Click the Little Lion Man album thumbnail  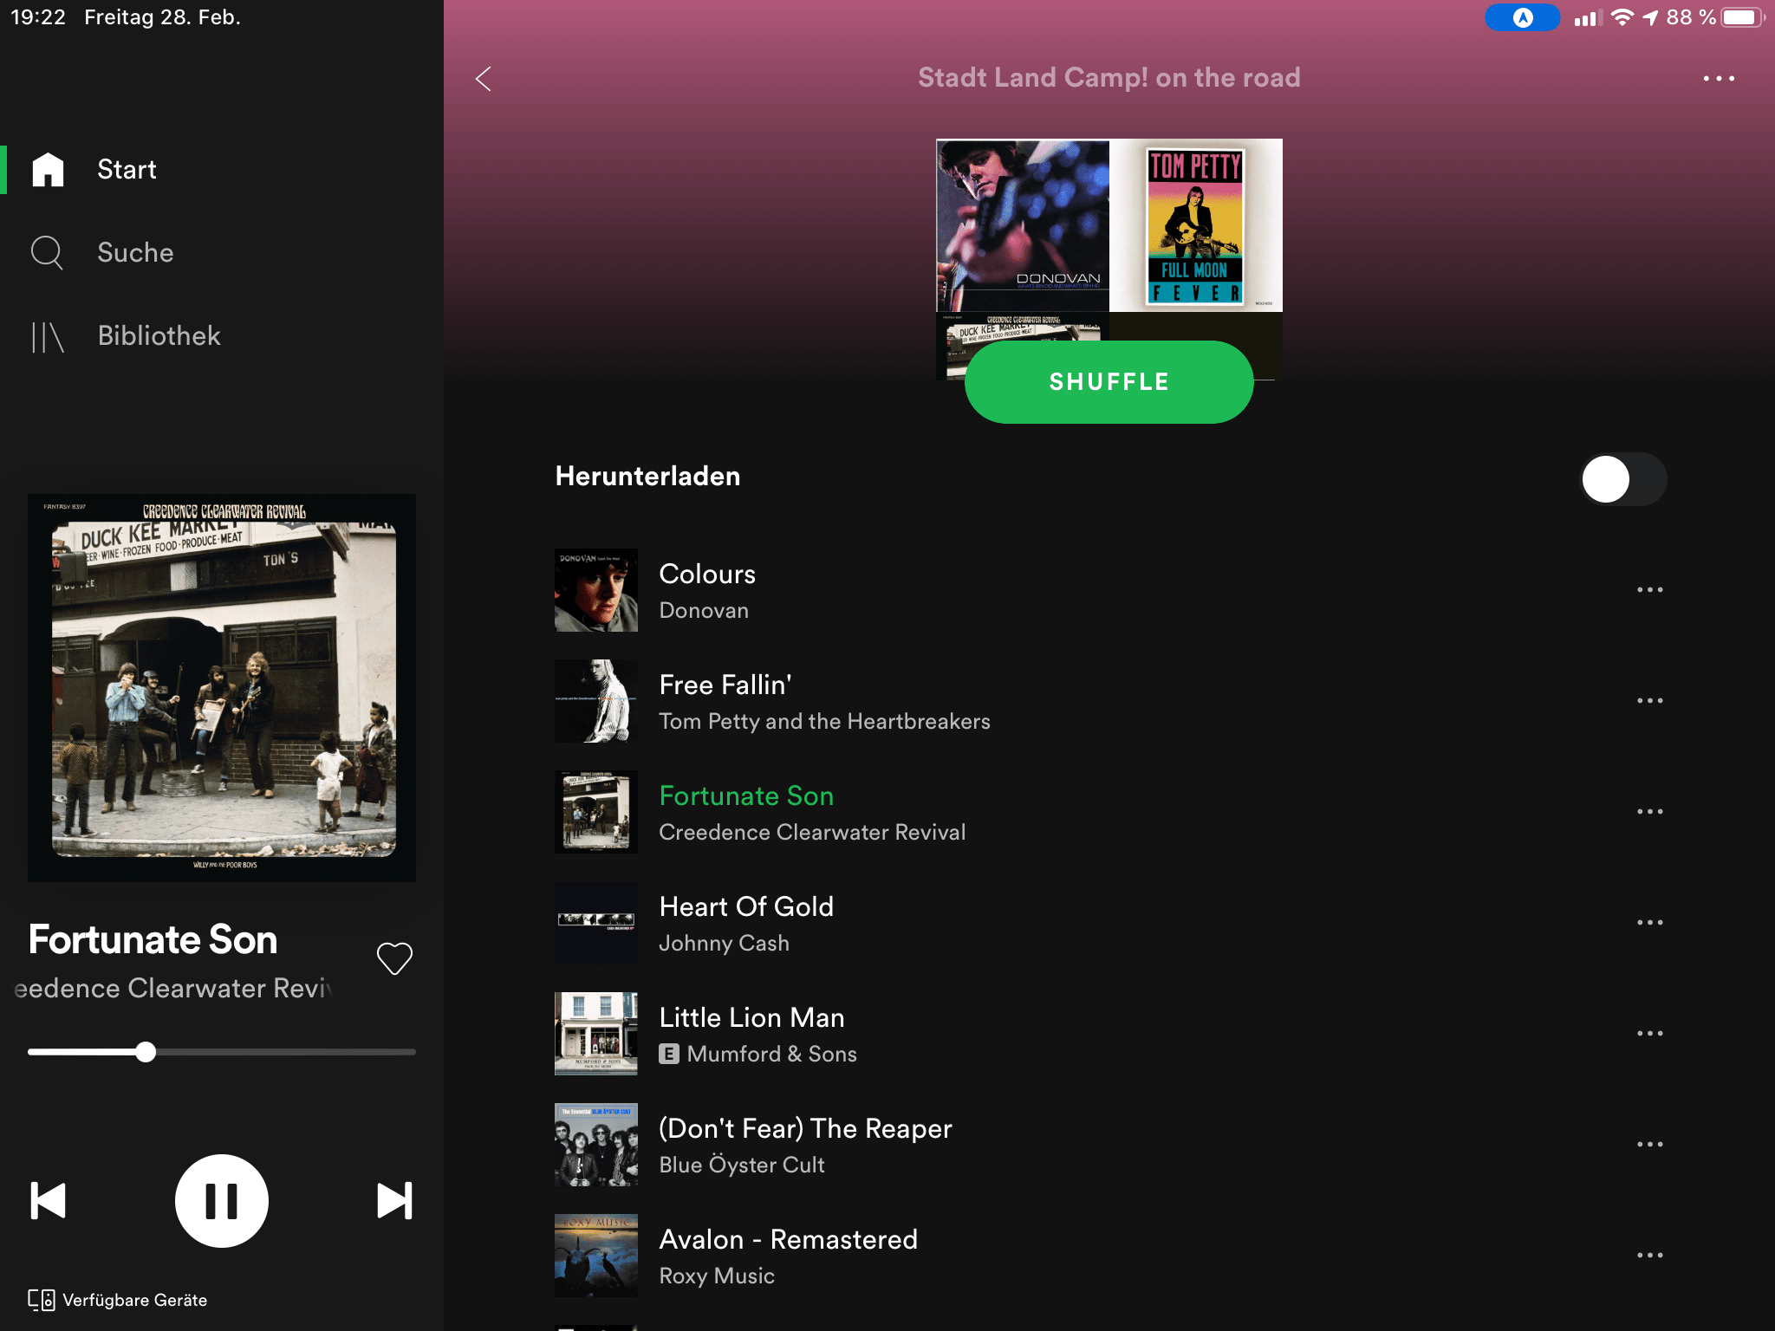click(596, 1034)
